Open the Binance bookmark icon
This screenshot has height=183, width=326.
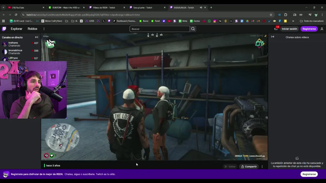click(x=225, y=21)
